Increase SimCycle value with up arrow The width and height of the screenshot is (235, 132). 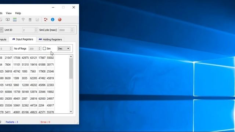tap(72, 29)
